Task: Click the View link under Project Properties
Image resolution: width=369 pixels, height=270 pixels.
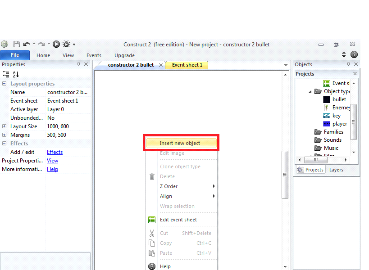Action: coord(52,161)
